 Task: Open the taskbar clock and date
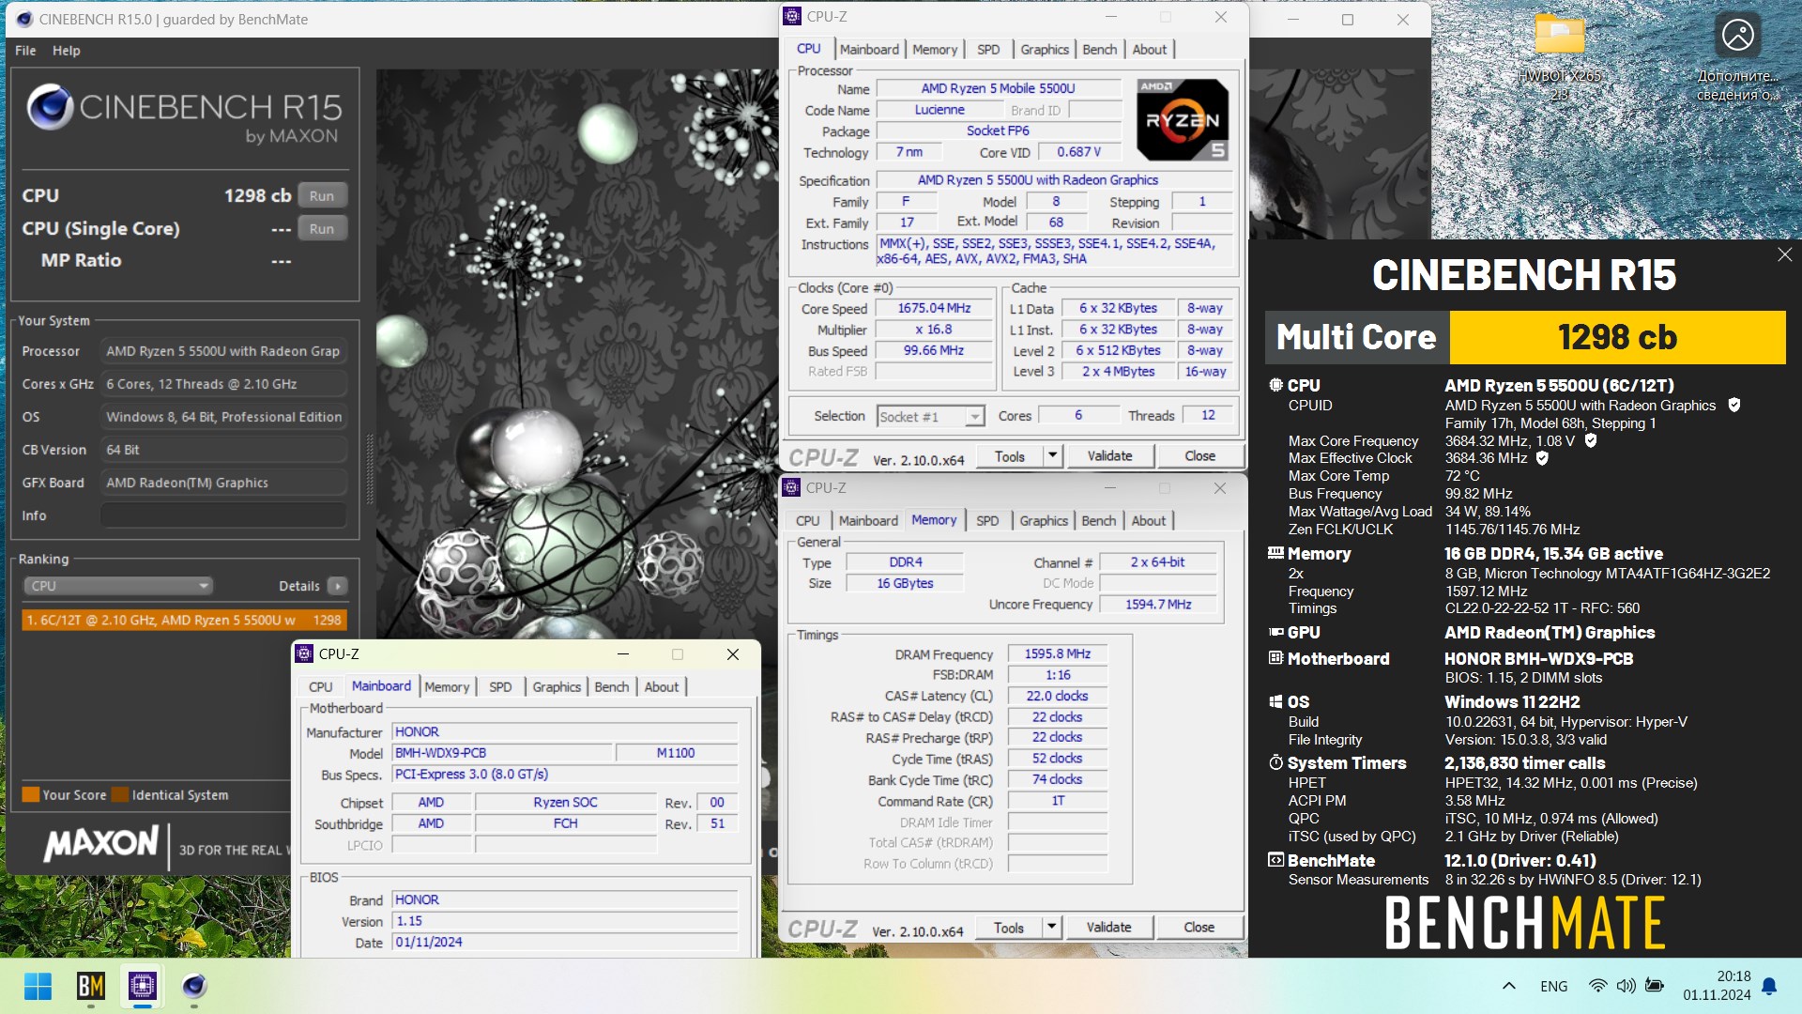pos(1717,986)
